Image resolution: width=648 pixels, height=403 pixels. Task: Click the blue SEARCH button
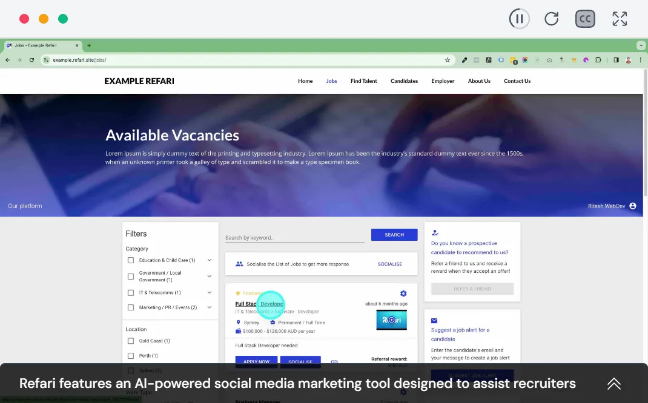point(394,235)
